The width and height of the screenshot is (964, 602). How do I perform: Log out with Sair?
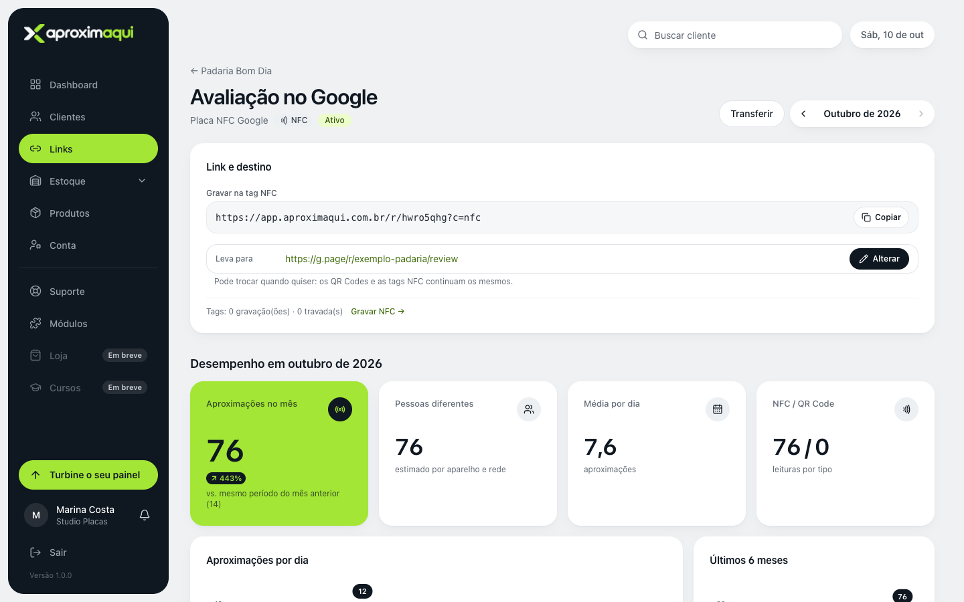tap(88, 553)
